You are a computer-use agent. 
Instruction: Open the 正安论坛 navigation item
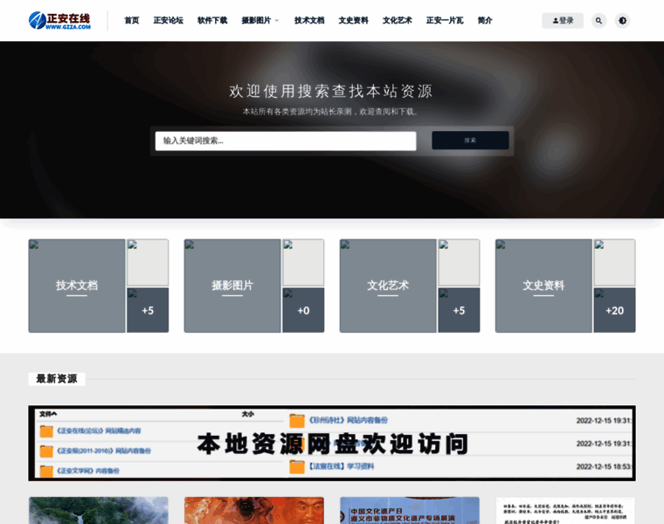(168, 20)
